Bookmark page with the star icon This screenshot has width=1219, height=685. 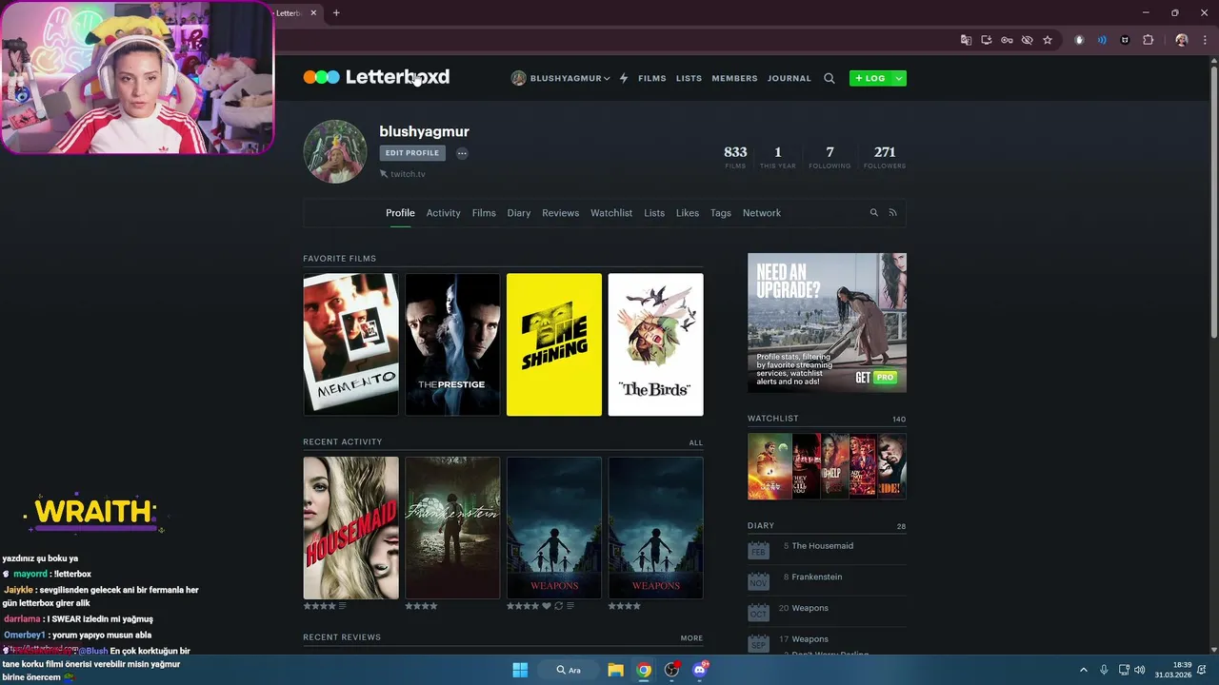1048,40
